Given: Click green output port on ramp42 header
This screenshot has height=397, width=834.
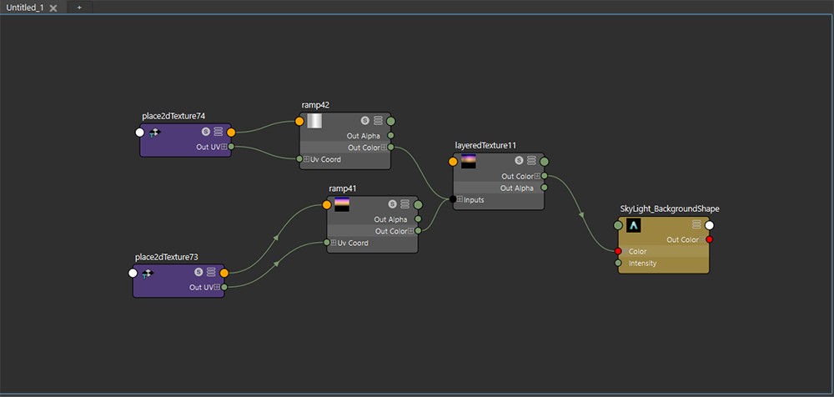Looking at the screenshot, I should 391,121.
